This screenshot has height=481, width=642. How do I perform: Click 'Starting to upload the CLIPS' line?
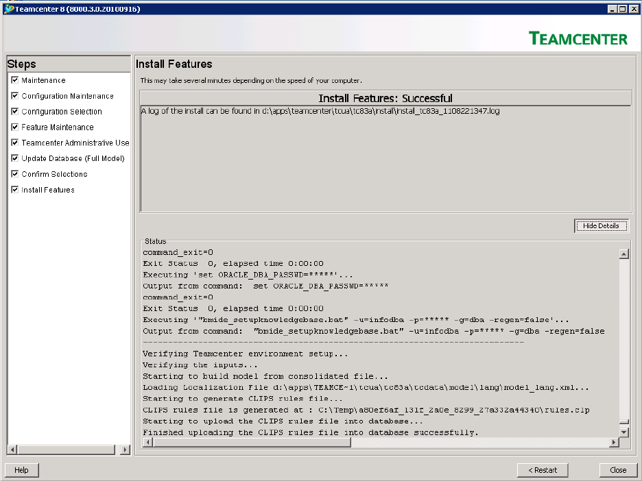click(283, 421)
